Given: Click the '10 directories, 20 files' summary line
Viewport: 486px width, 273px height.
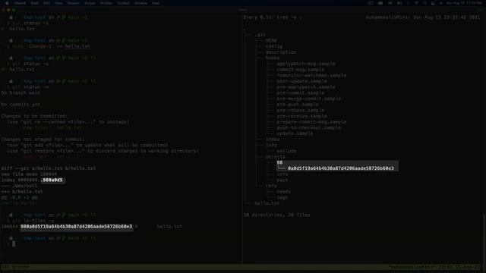Looking at the screenshot, I should [276, 215].
